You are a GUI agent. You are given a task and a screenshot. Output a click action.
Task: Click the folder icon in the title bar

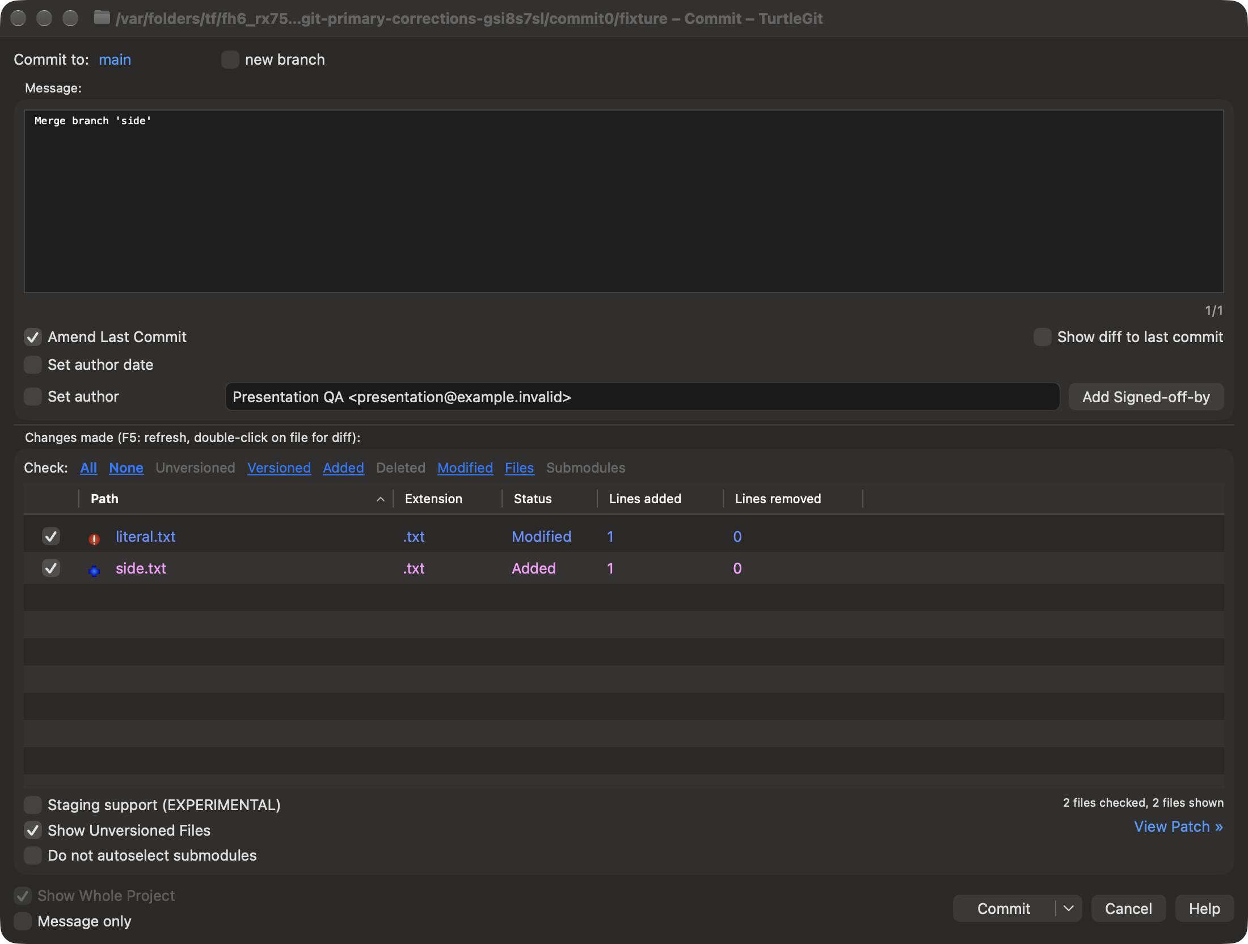[102, 18]
